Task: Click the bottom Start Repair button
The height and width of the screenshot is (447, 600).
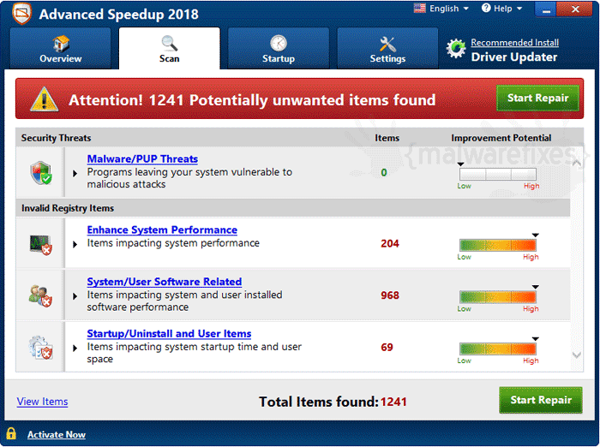Action: click(x=541, y=400)
